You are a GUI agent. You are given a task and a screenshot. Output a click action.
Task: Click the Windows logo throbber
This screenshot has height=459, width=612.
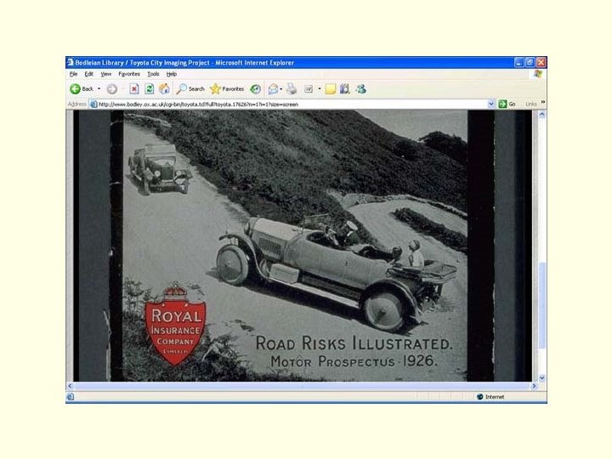click(x=538, y=74)
